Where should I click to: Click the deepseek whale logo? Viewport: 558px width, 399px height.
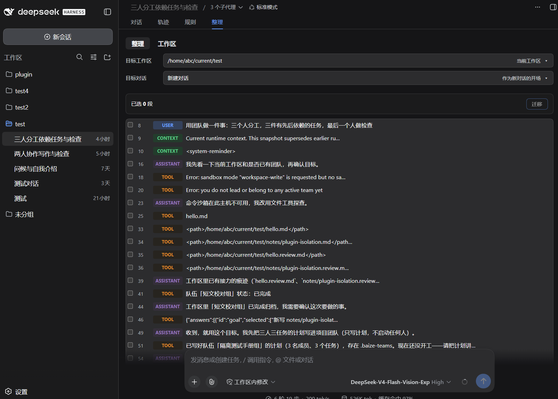pyautogui.click(x=9, y=12)
